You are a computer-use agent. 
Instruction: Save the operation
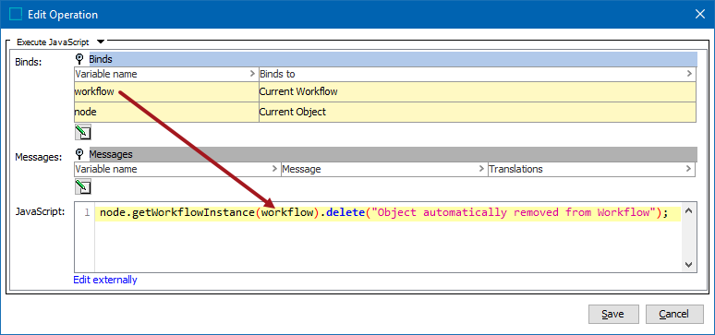tap(612, 314)
